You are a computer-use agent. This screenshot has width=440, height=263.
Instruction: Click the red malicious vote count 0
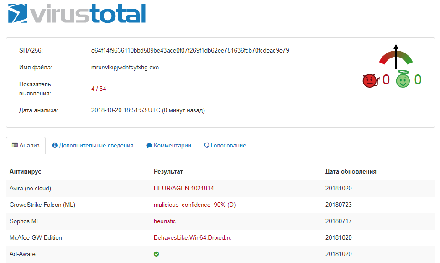coord(386,80)
